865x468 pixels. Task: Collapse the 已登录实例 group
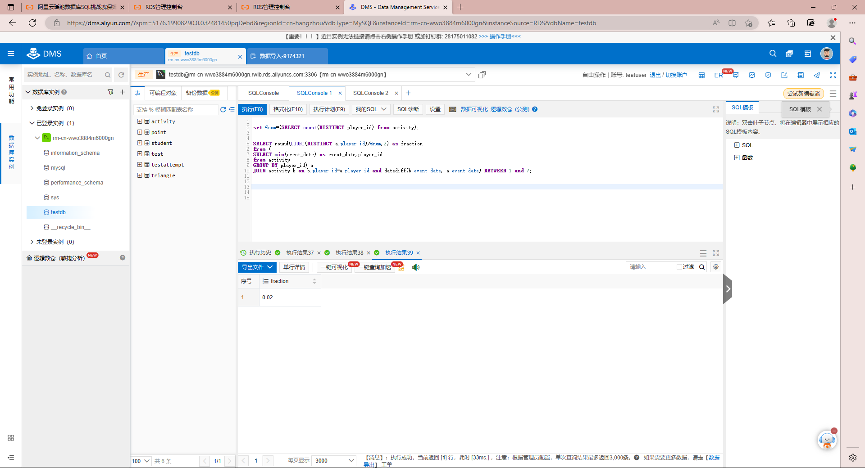click(x=32, y=123)
